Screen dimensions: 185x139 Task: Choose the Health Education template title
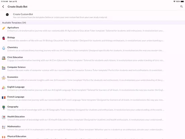[16, 117]
